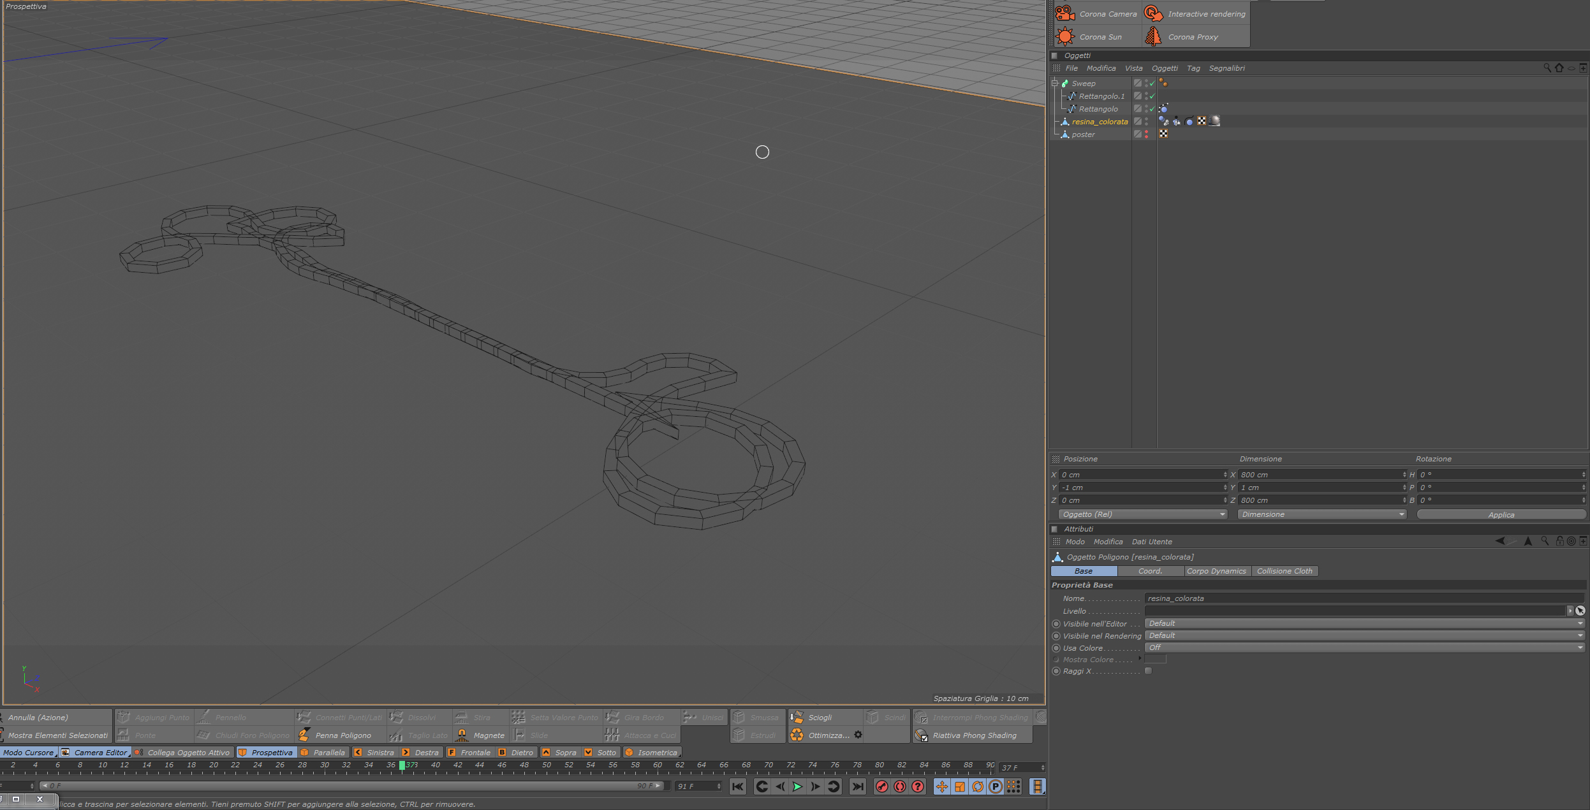The height and width of the screenshot is (810, 1590).
Task: Jump to the animation end
Action: click(858, 786)
